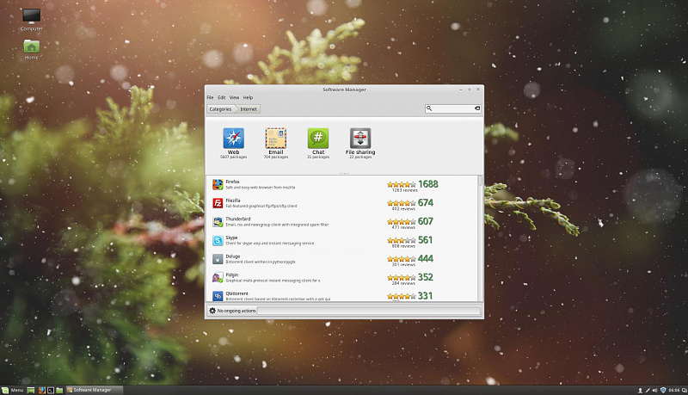Clear the search field with its clear icon
The height and width of the screenshot is (395, 688).
point(476,109)
